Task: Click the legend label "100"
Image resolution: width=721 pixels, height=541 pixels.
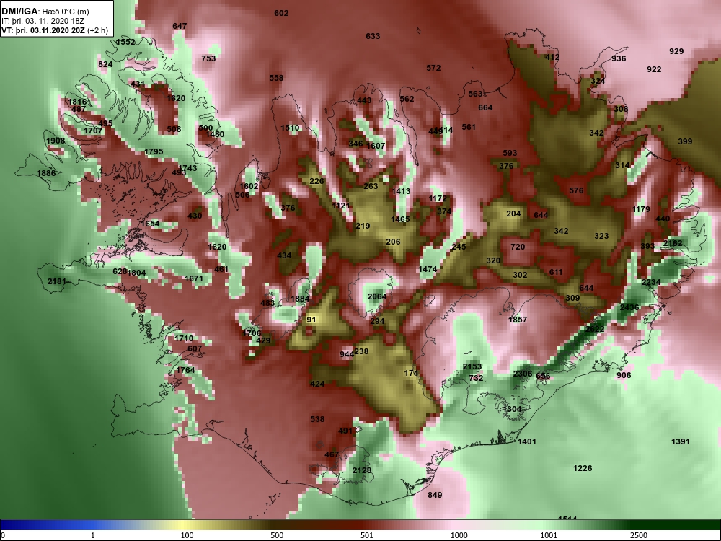Action: point(187,535)
